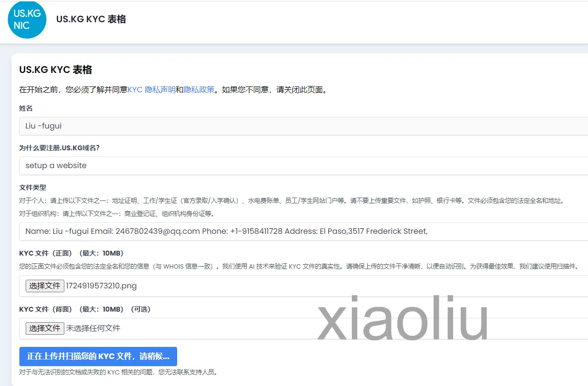Click the 未选择任何文件 text

(x=93, y=329)
